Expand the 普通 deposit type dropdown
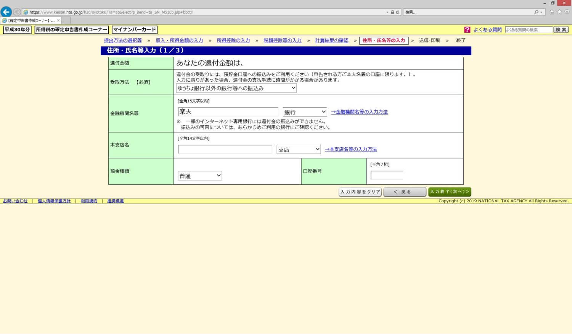Viewport: 572px width, 334px height. 200,176
